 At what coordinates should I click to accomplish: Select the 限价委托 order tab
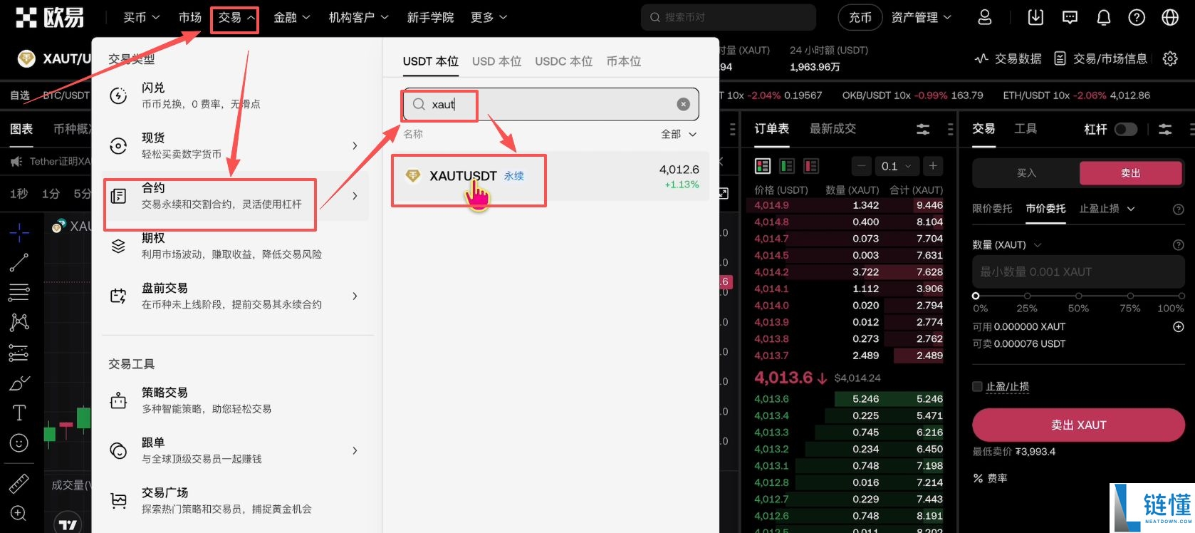(992, 208)
